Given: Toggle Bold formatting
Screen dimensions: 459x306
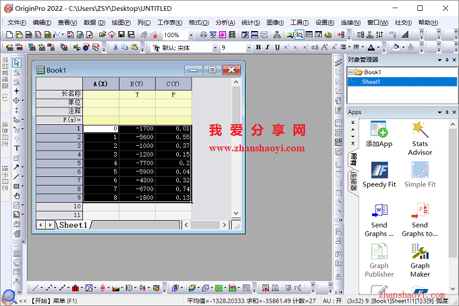Looking at the screenshot, I should [x=258, y=47].
